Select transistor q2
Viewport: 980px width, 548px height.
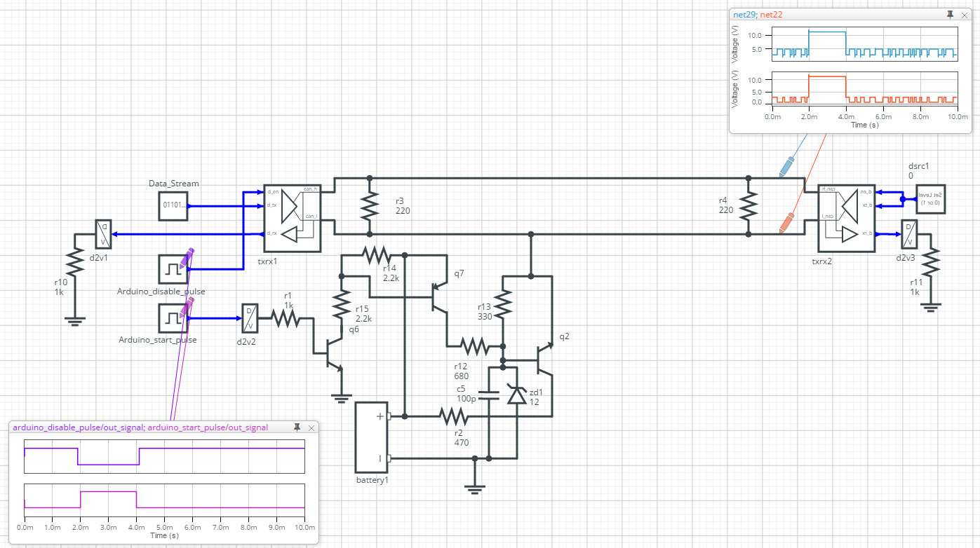[x=544, y=359]
